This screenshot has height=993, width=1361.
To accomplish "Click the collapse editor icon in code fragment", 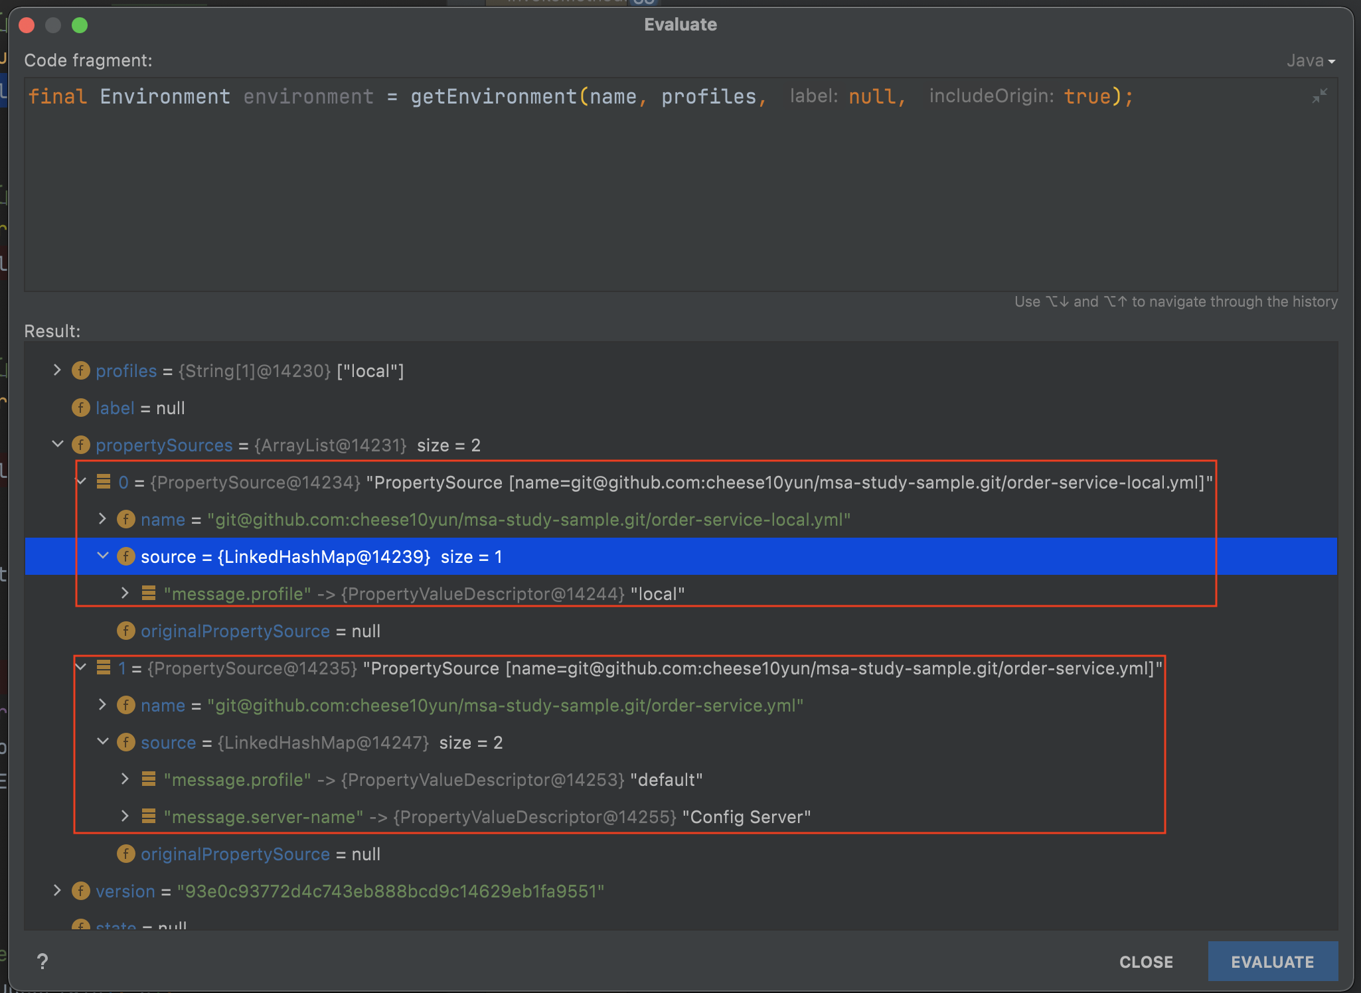I will tap(1319, 96).
